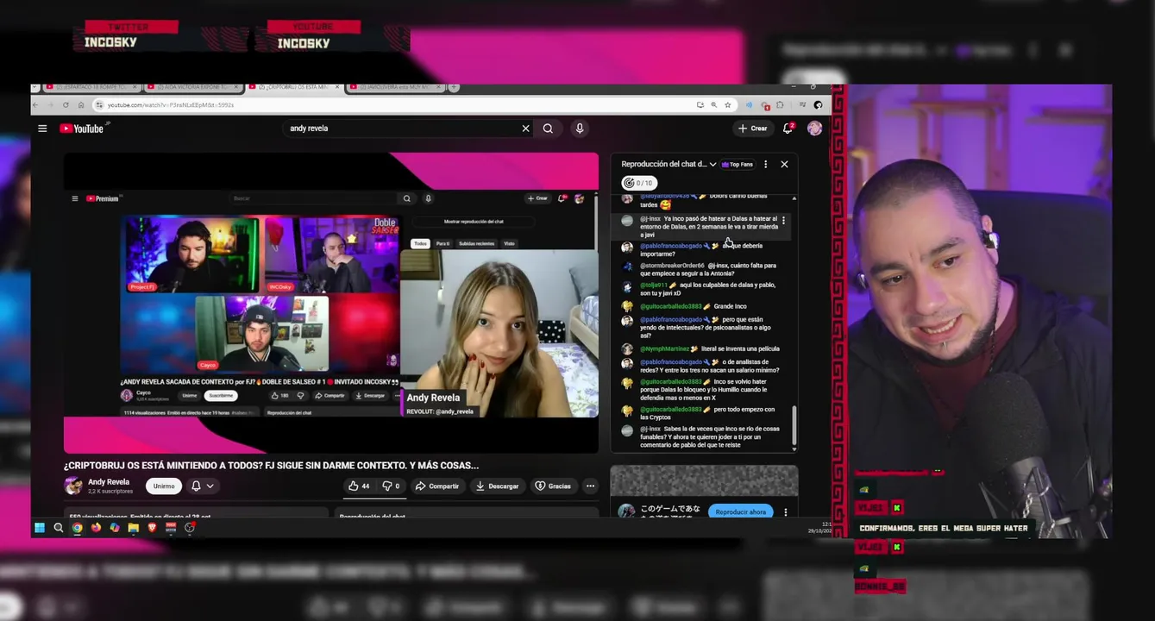Screen dimensions: 1155x621
Task: Click the chat scrollbar up arrow
Action: coord(794,199)
